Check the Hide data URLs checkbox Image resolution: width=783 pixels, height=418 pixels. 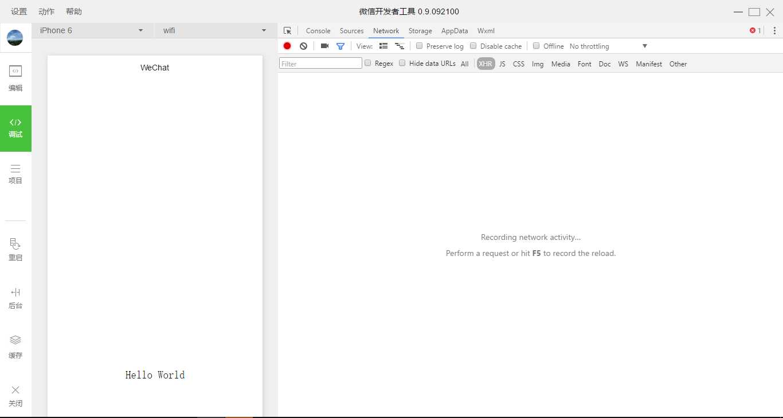(402, 63)
